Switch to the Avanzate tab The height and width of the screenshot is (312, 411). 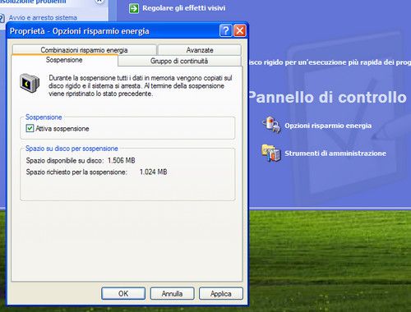(x=200, y=50)
